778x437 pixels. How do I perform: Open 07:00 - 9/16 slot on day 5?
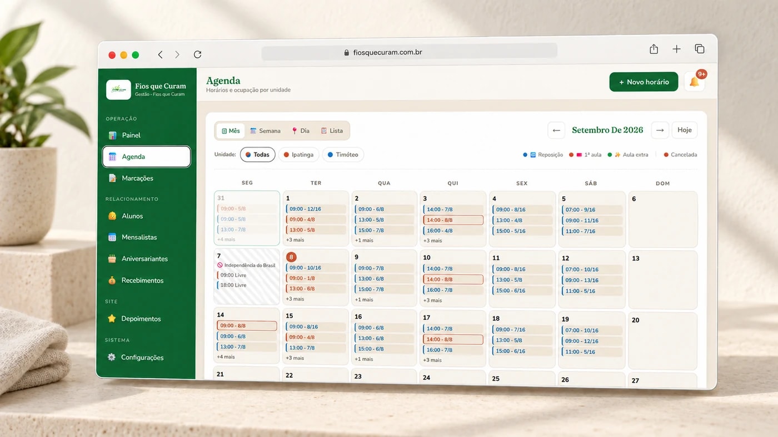(x=591, y=210)
